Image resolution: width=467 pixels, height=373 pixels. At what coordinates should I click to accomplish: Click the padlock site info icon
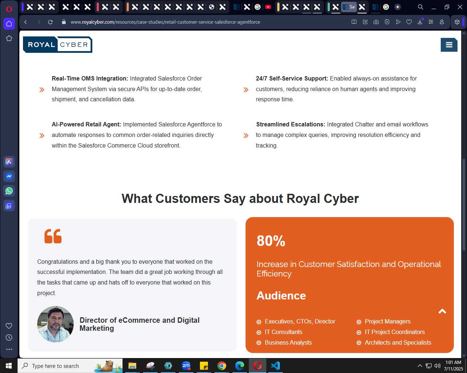pyautogui.click(x=64, y=22)
